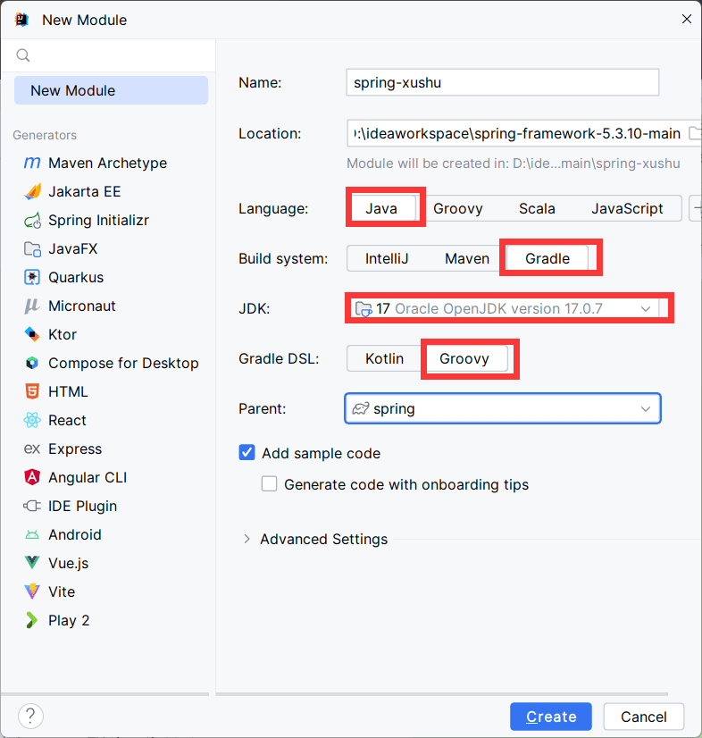Select the Play 2 list entry text
Image resolution: width=702 pixels, height=738 pixels.
69,620
